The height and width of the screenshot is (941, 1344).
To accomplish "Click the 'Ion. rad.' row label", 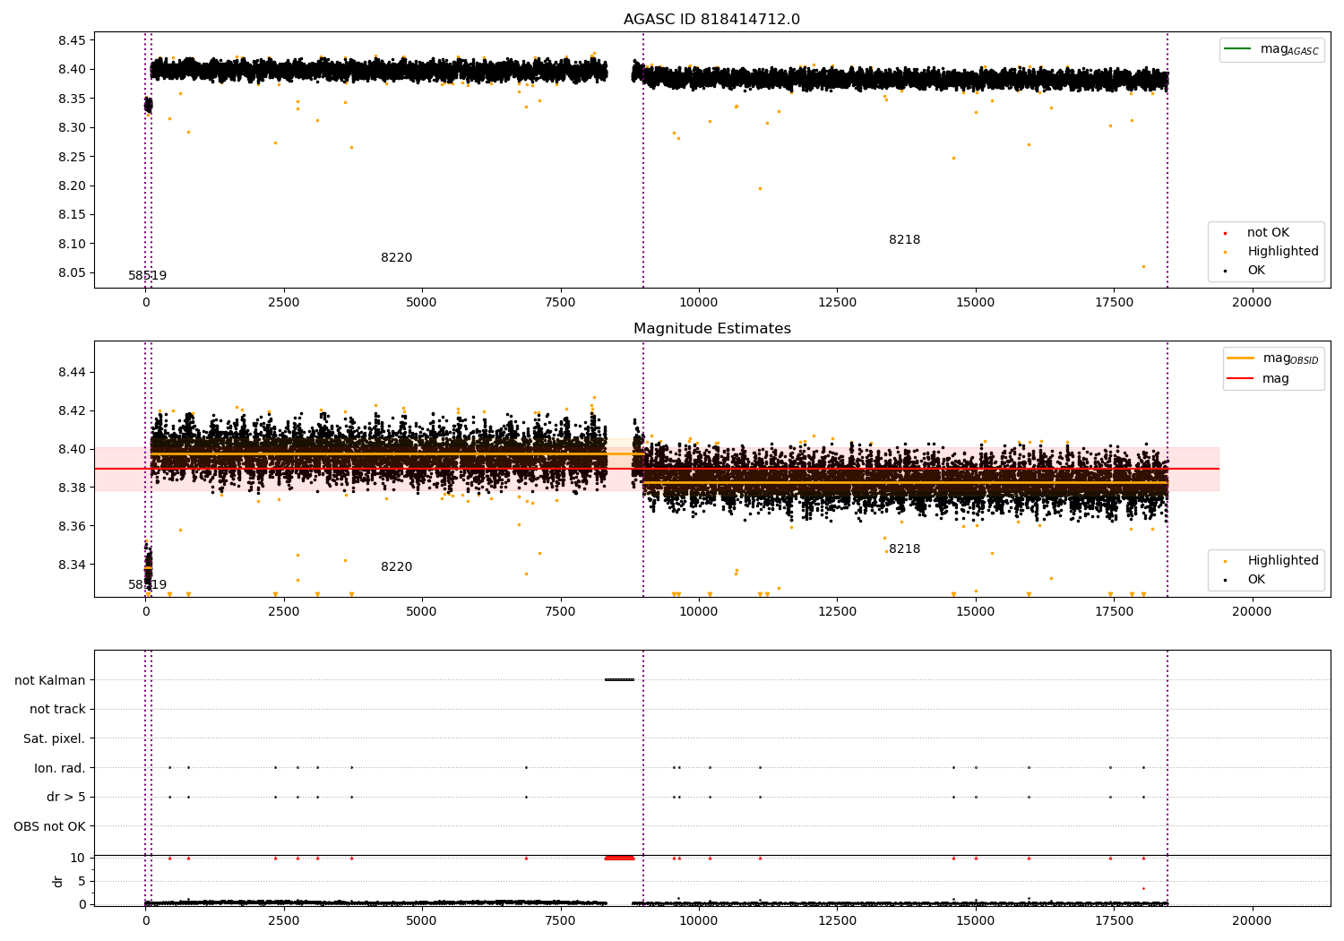I will click(60, 768).
